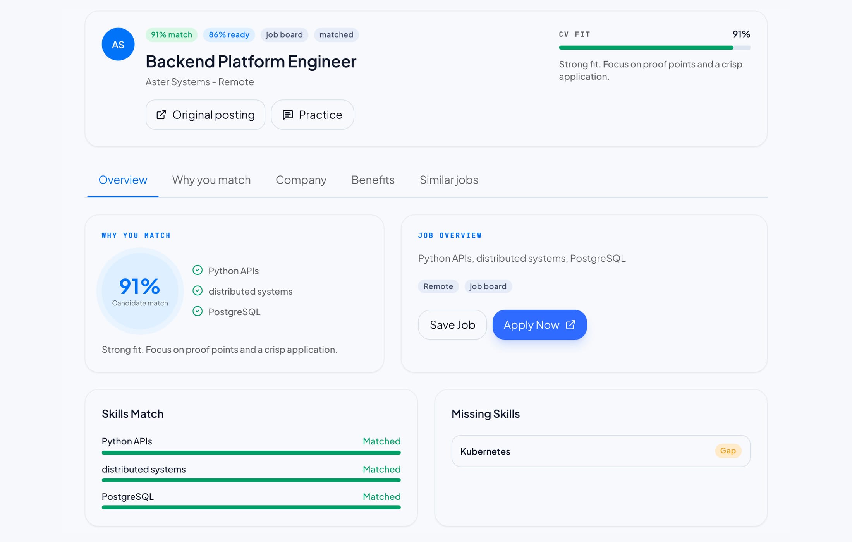
Task: Click the external-link icon inside Apply Now
Action: click(x=570, y=324)
